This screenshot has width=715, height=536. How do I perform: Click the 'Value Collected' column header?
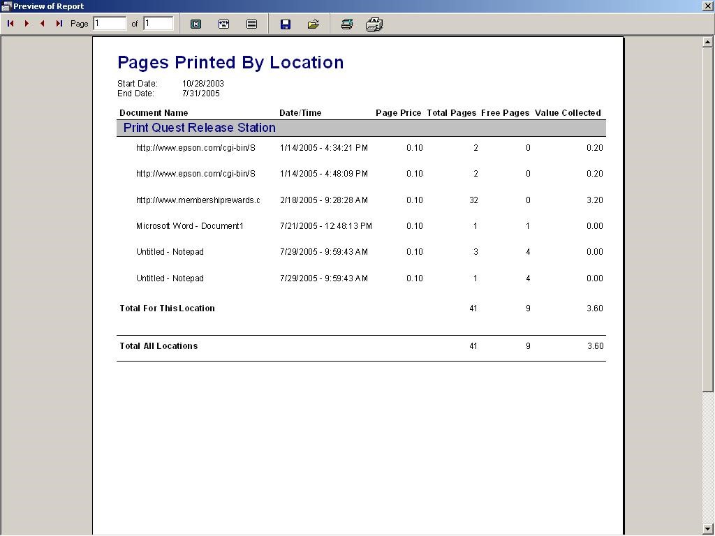(568, 113)
